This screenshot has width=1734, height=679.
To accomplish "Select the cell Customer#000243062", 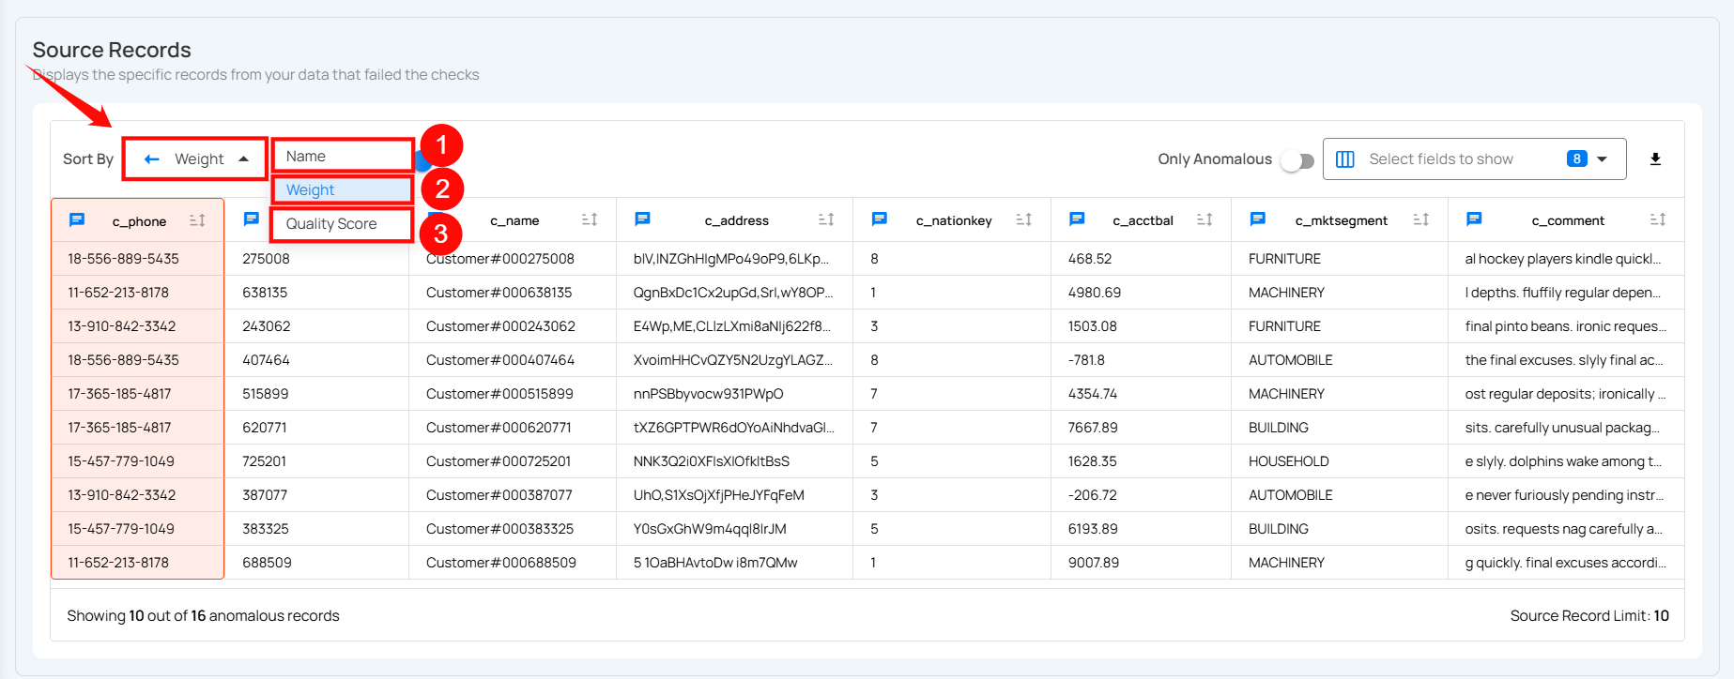I will point(513,326).
